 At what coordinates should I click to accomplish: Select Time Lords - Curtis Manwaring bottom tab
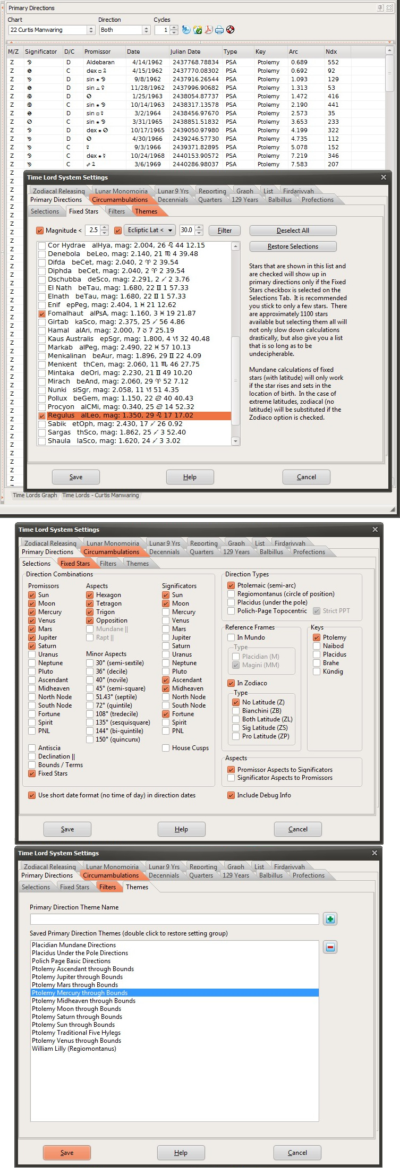click(100, 495)
